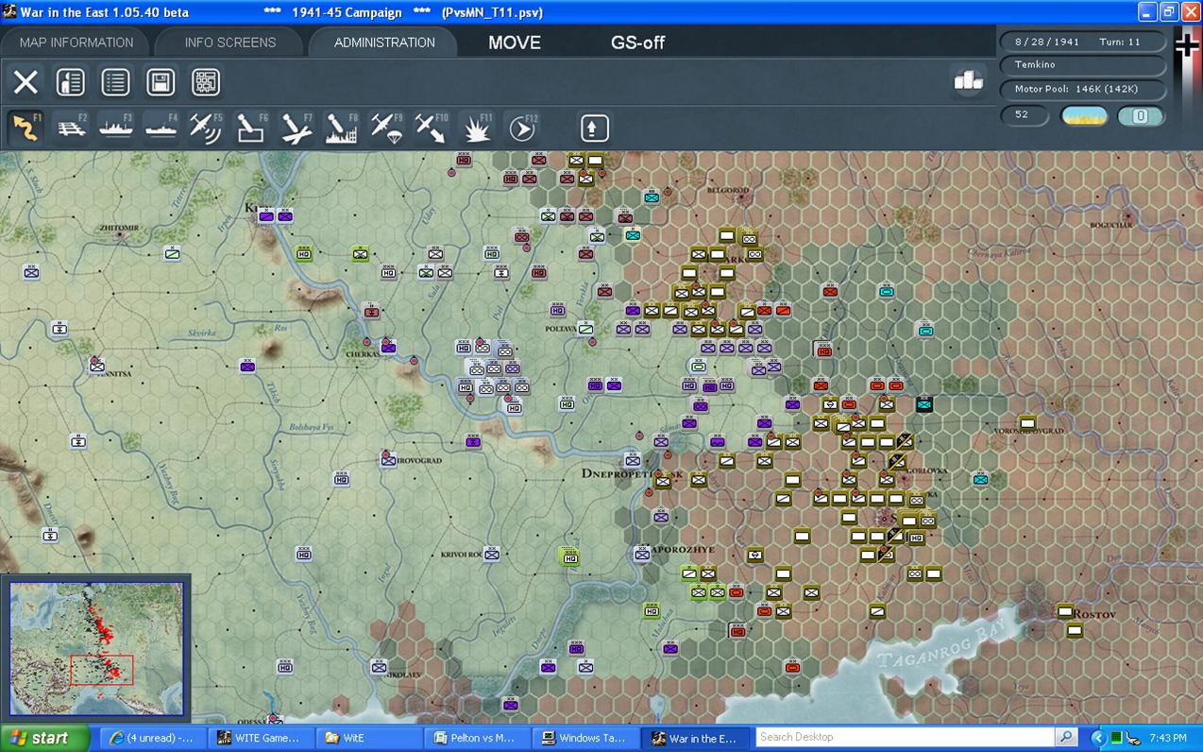Click the Iron Cross side indicator

tap(1186, 44)
